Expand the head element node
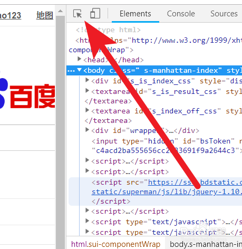 coord(80,59)
